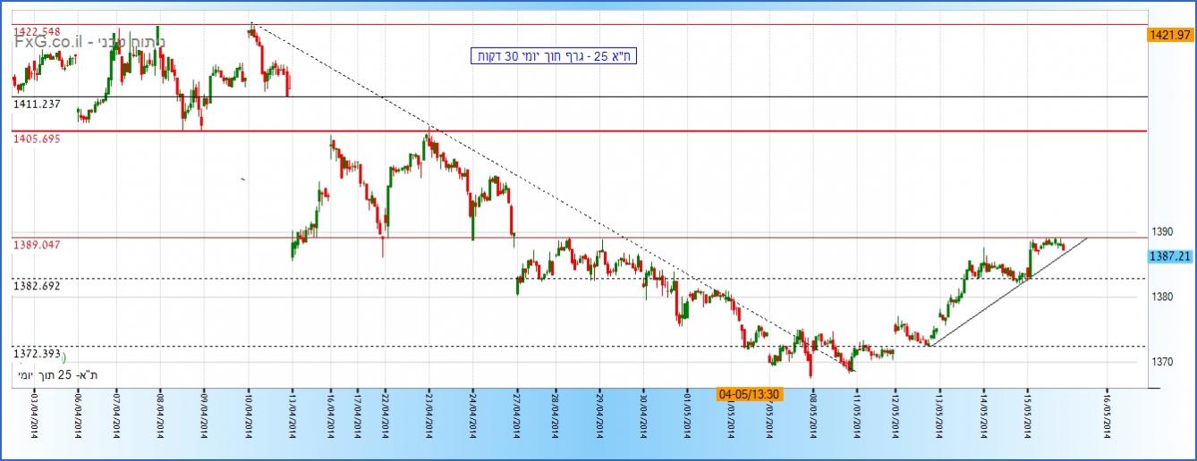Select the 1382.692 dashed level label
Image resolution: width=1197 pixels, height=461 pixels.
coord(37,285)
